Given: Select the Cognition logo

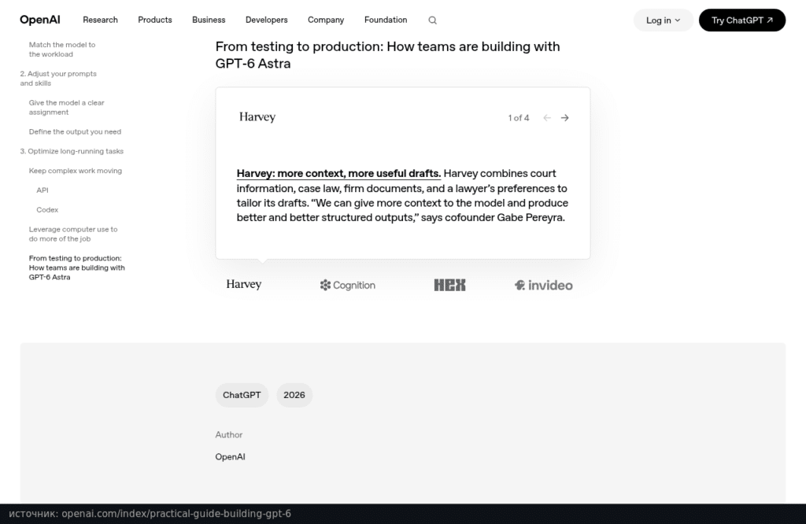Looking at the screenshot, I should pyautogui.click(x=347, y=285).
